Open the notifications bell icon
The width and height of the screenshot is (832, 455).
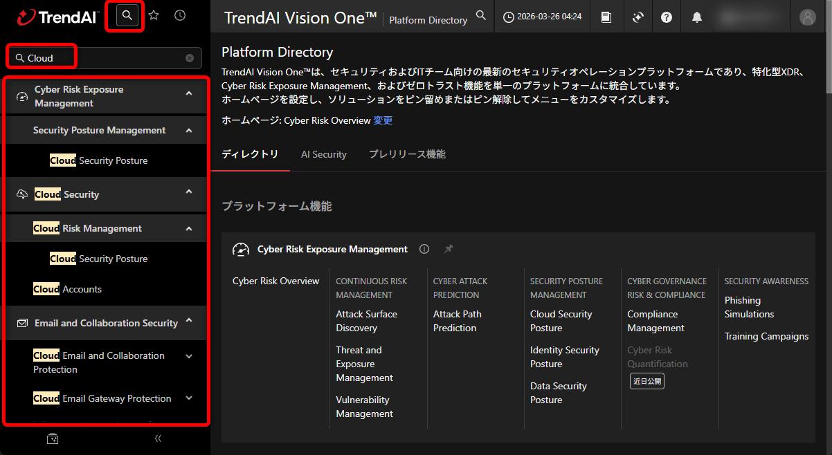(697, 17)
